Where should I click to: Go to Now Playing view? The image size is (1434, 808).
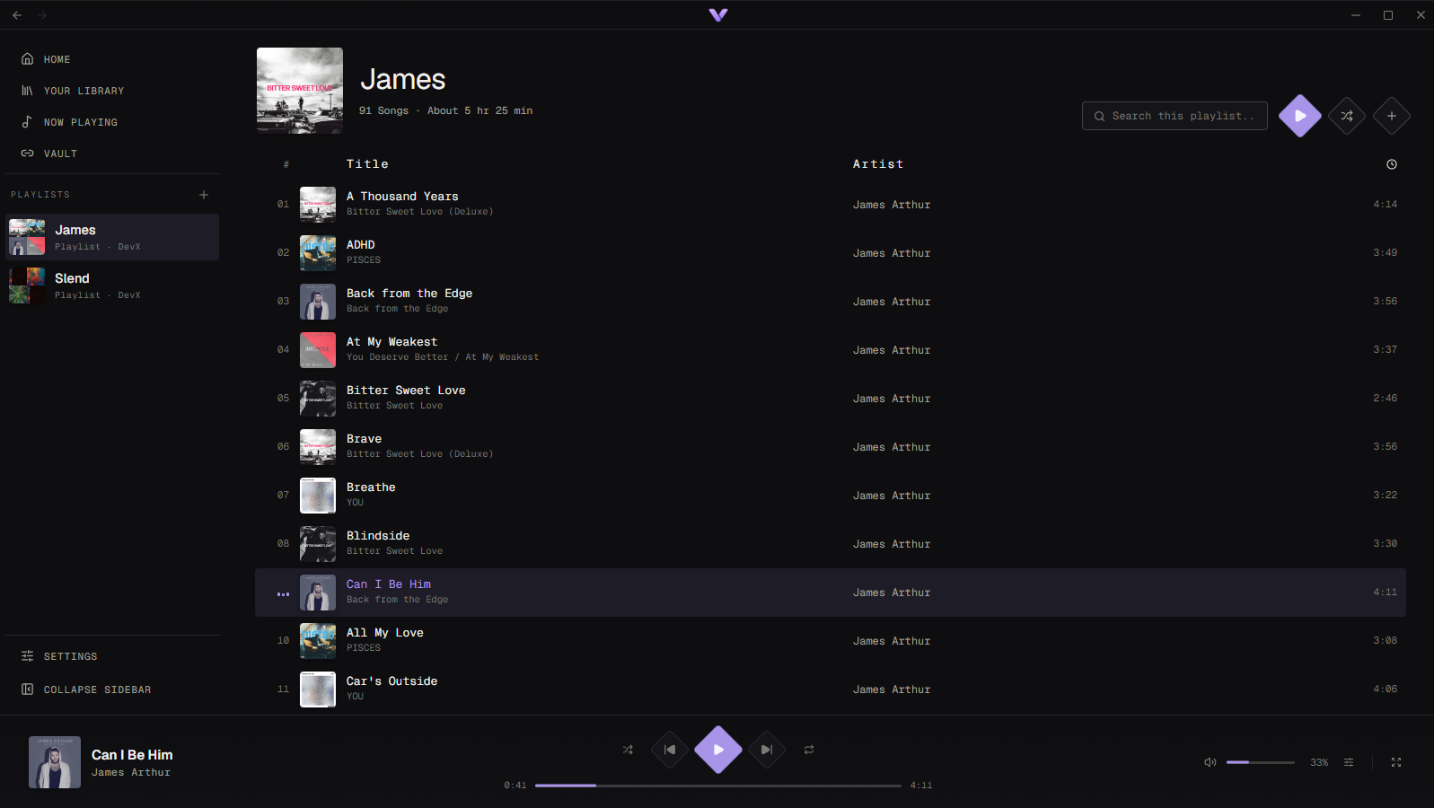[69, 122]
